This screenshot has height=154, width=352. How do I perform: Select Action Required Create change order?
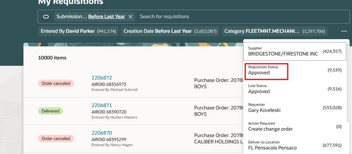295,126
